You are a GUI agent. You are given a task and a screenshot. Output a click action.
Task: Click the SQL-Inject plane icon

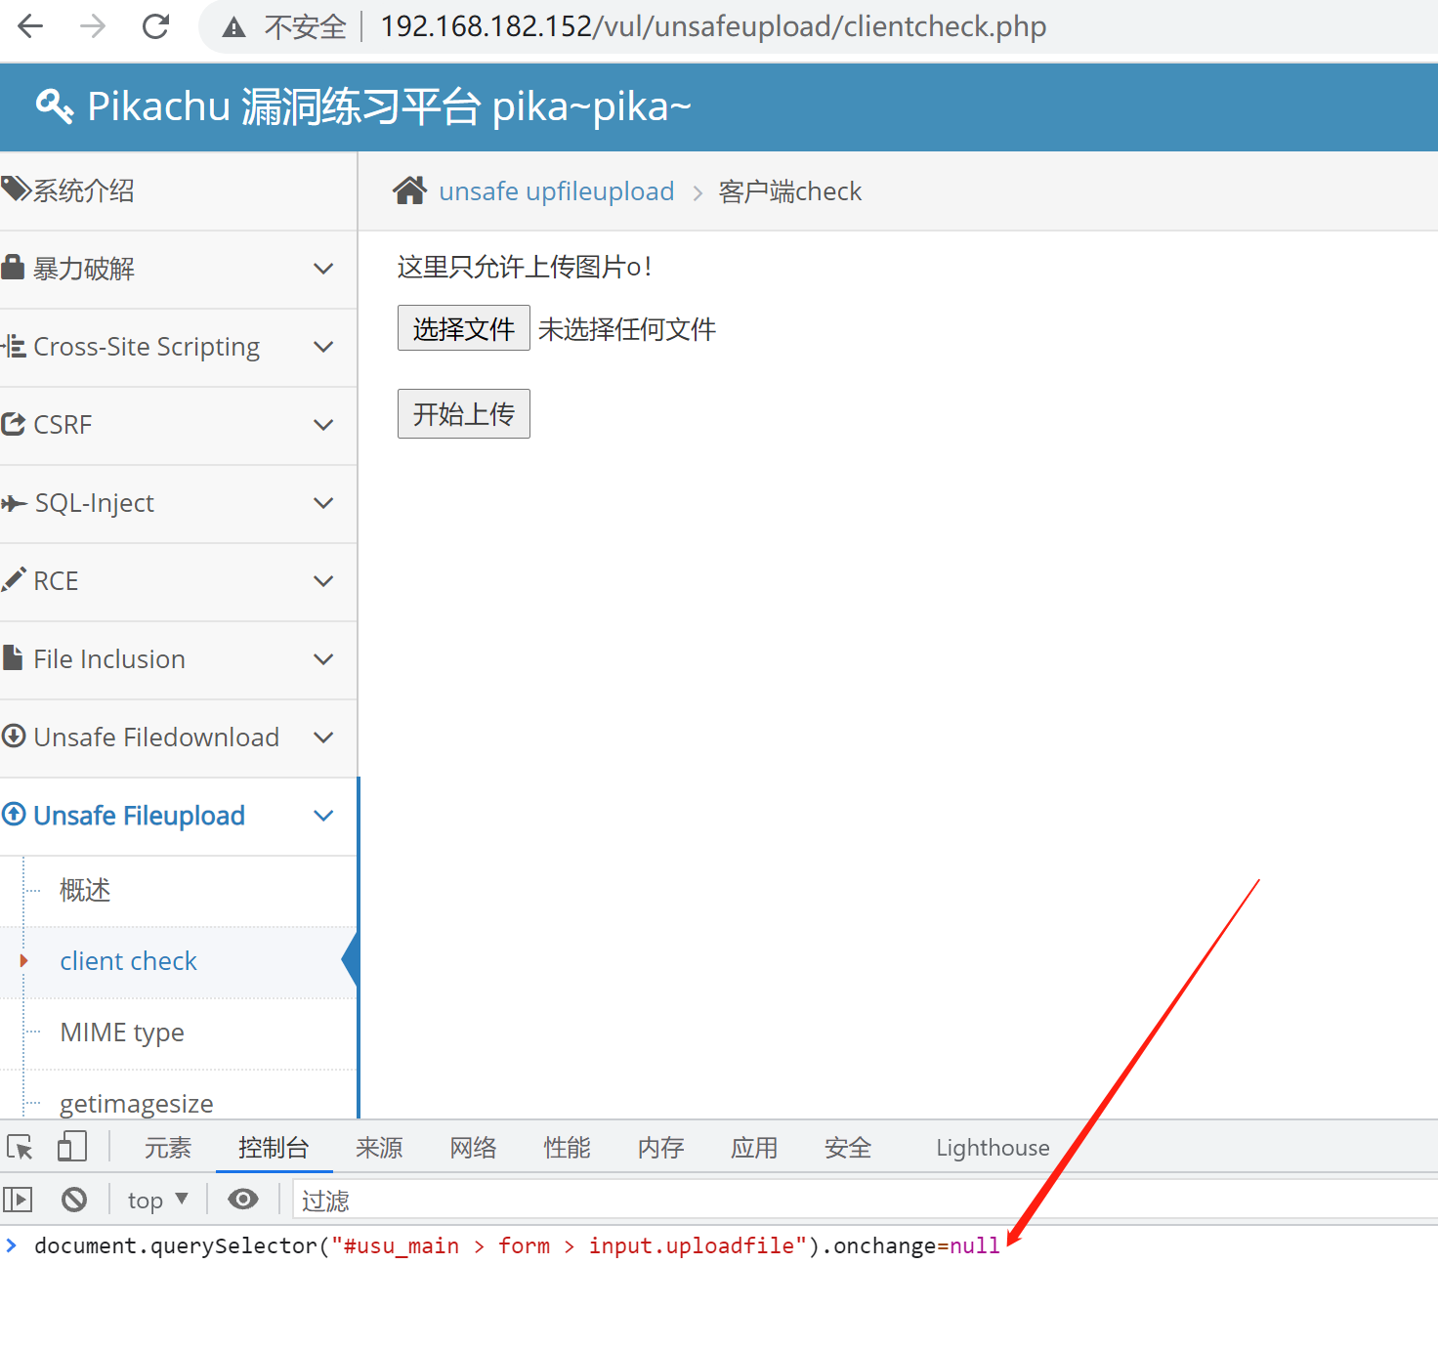14,503
